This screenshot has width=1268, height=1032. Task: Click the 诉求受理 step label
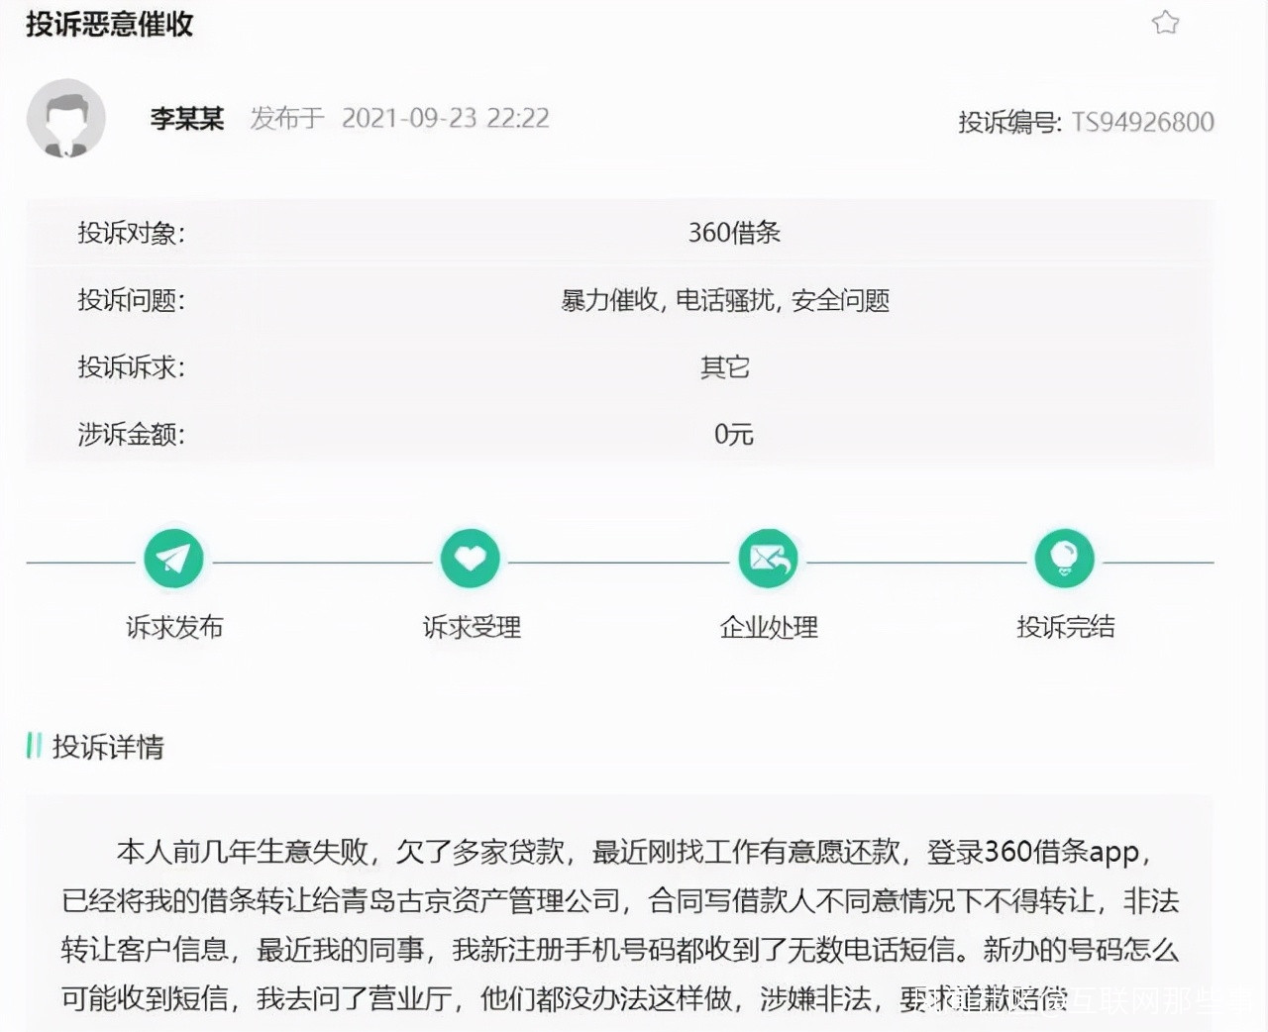click(x=472, y=627)
